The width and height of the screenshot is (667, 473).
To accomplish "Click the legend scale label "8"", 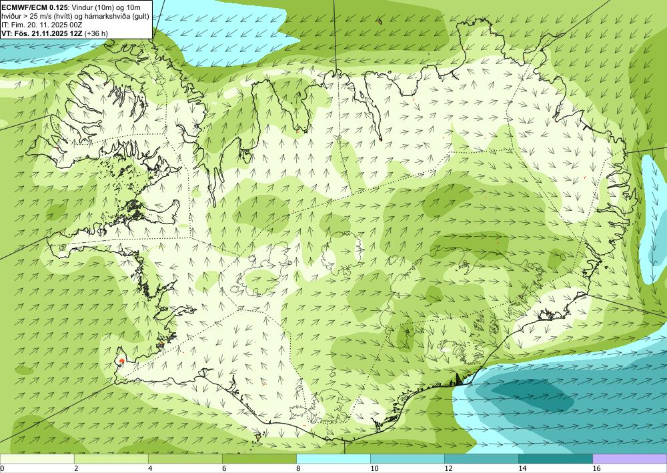I will [298, 469].
